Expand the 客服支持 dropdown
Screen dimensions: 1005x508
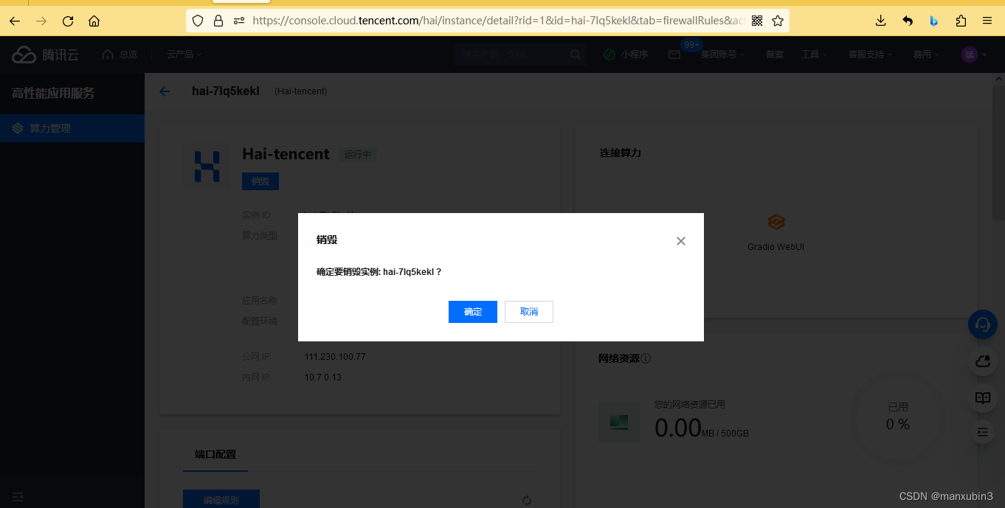pos(870,55)
